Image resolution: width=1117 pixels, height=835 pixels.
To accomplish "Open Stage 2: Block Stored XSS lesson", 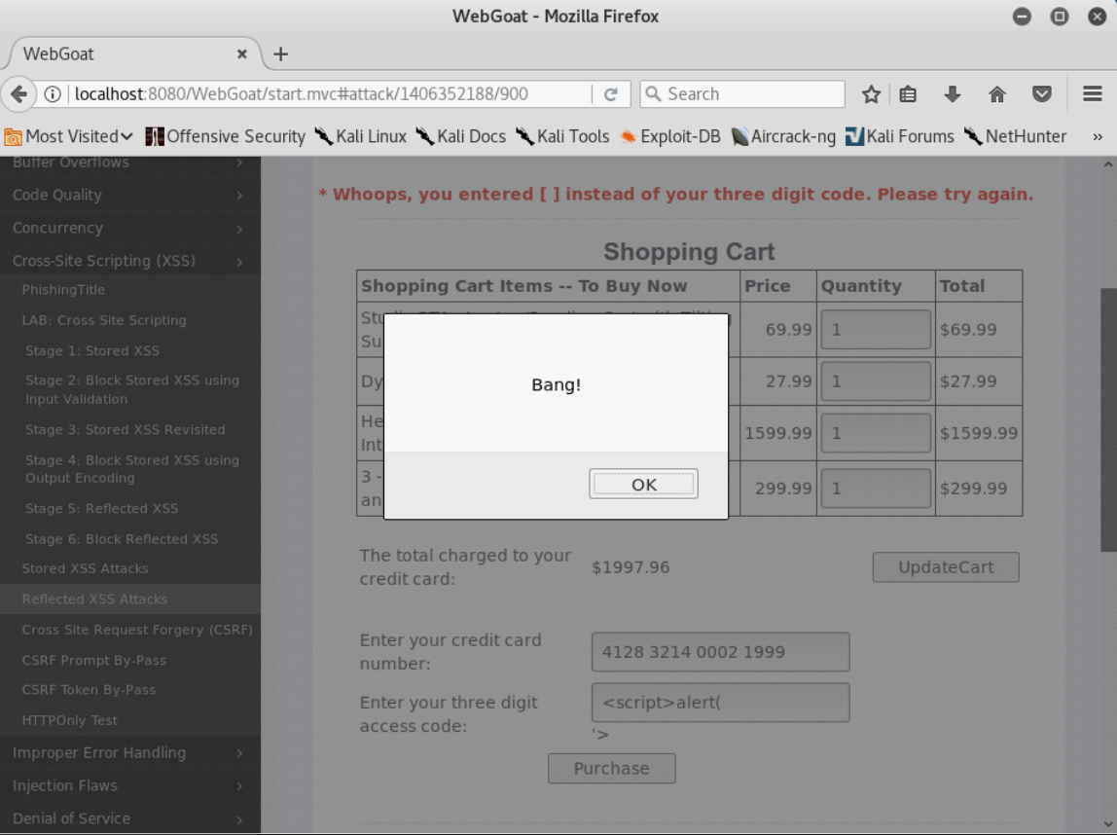I will 132,389.
